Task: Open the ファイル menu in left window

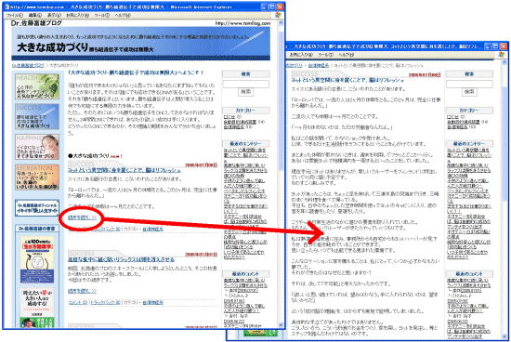Action: pyautogui.click(x=15, y=15)
